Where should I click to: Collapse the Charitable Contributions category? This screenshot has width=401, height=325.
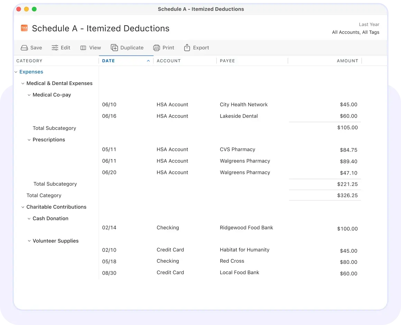(23, 207)
